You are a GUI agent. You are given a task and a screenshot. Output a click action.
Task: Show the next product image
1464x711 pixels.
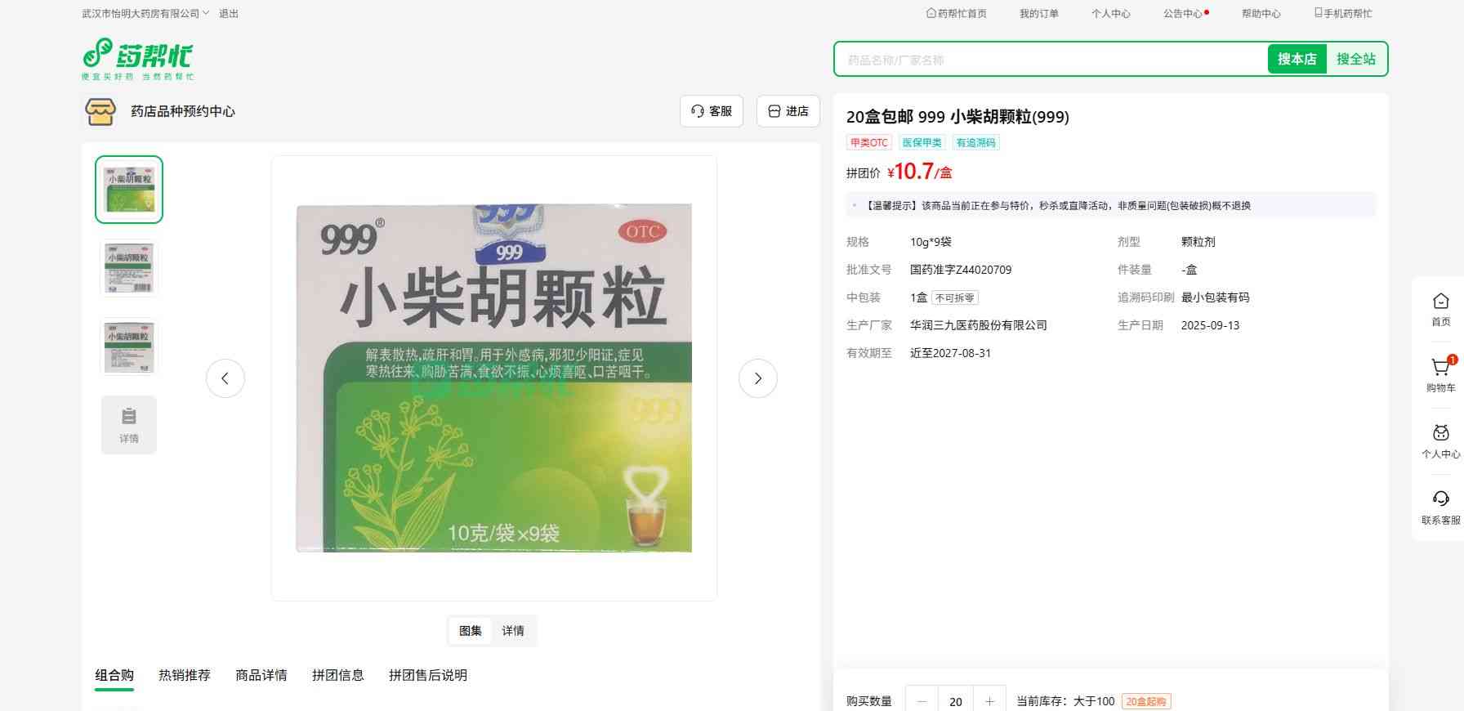click(x=757, y=378)
